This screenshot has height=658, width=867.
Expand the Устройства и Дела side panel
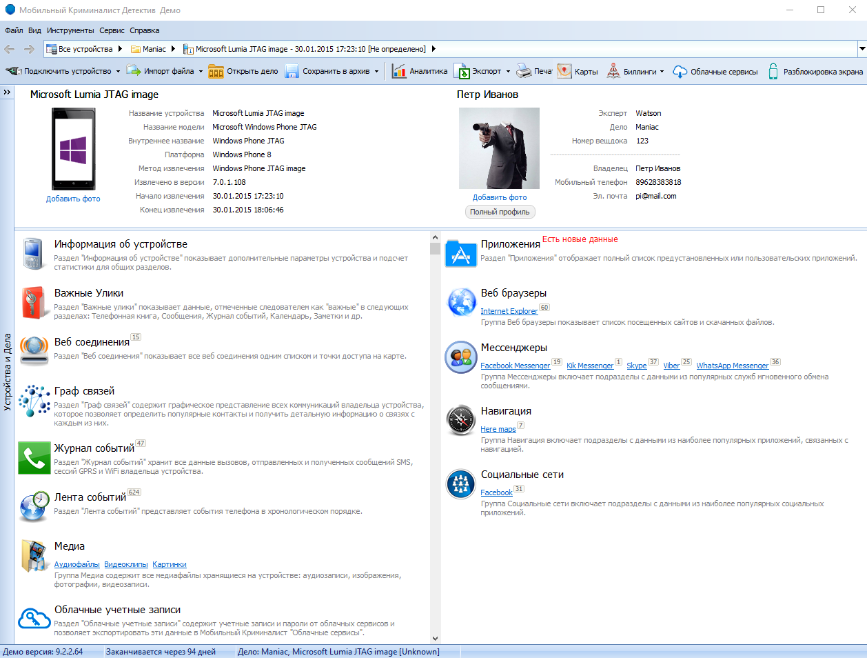(7, 92)
